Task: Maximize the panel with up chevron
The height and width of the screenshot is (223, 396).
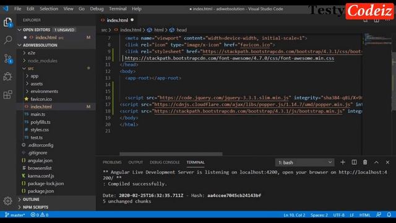Action: [376, 162]
